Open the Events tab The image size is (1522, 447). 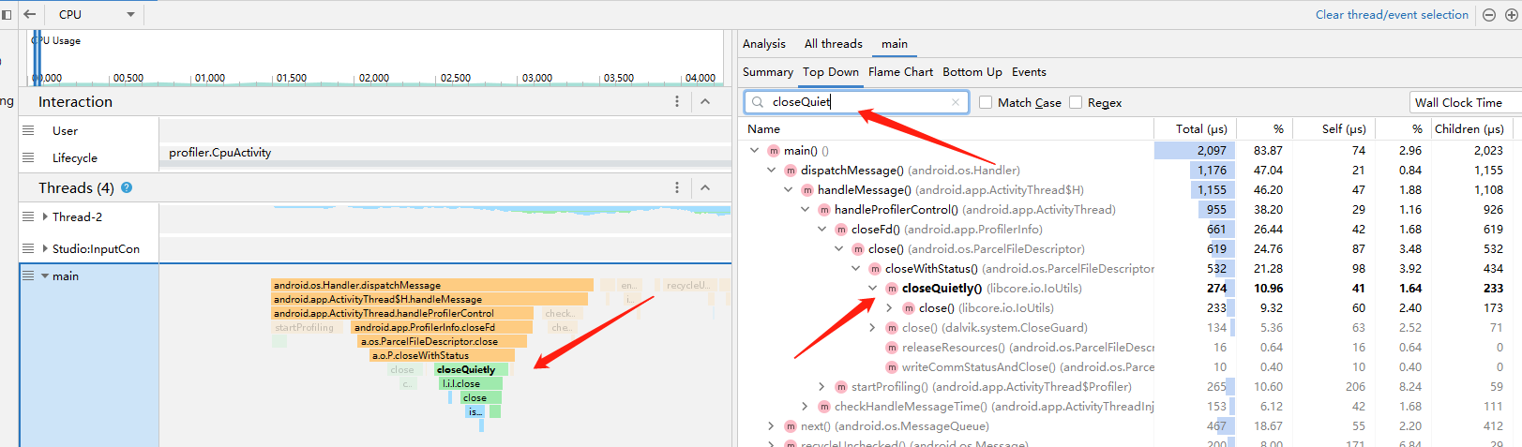[x=1029, y=71]
